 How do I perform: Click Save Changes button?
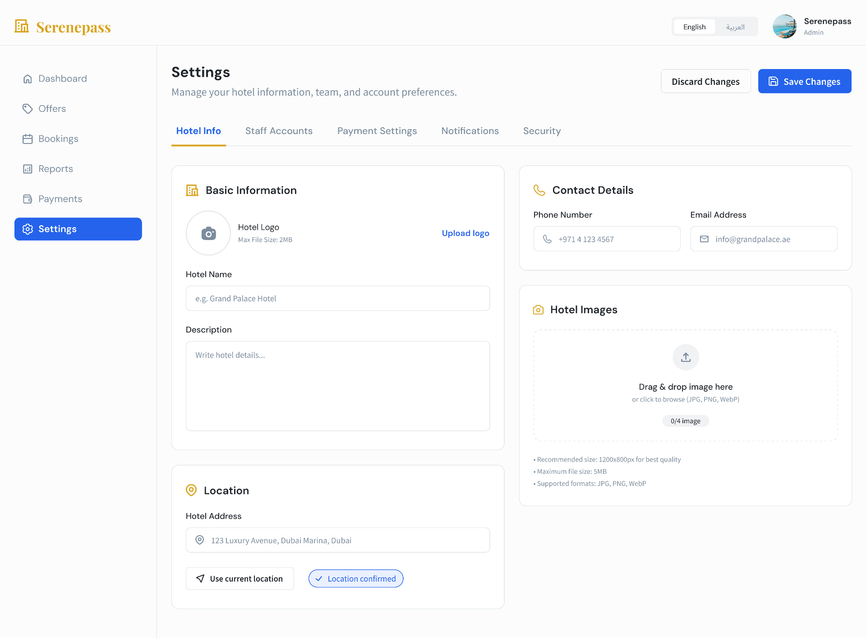(x=805, y=81)
